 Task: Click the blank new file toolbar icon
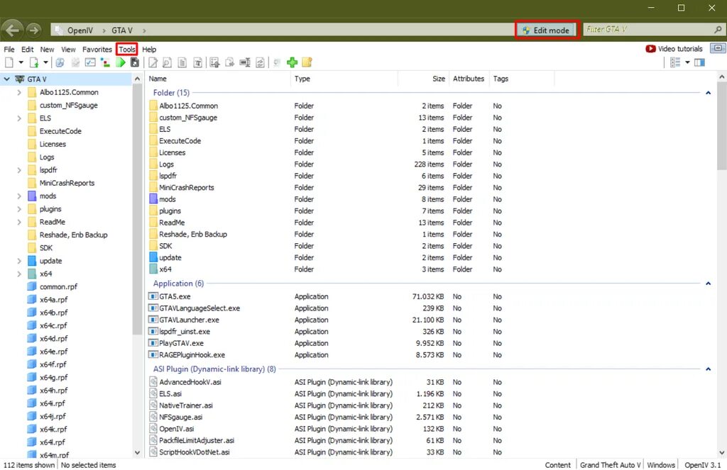9,62
